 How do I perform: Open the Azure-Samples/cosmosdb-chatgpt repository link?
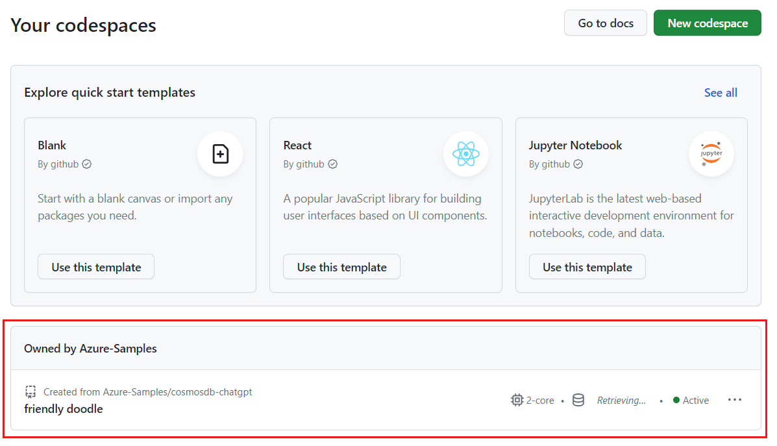178,391
